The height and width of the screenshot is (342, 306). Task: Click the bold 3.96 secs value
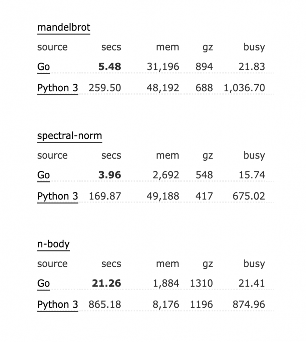pyautogui.click(x=110, y=175)
